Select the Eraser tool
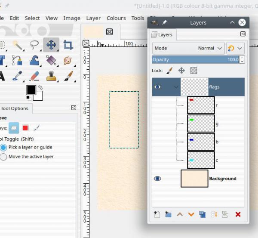Screen dimensions: 258x238 pyautogui.click(x=34, y=76)
